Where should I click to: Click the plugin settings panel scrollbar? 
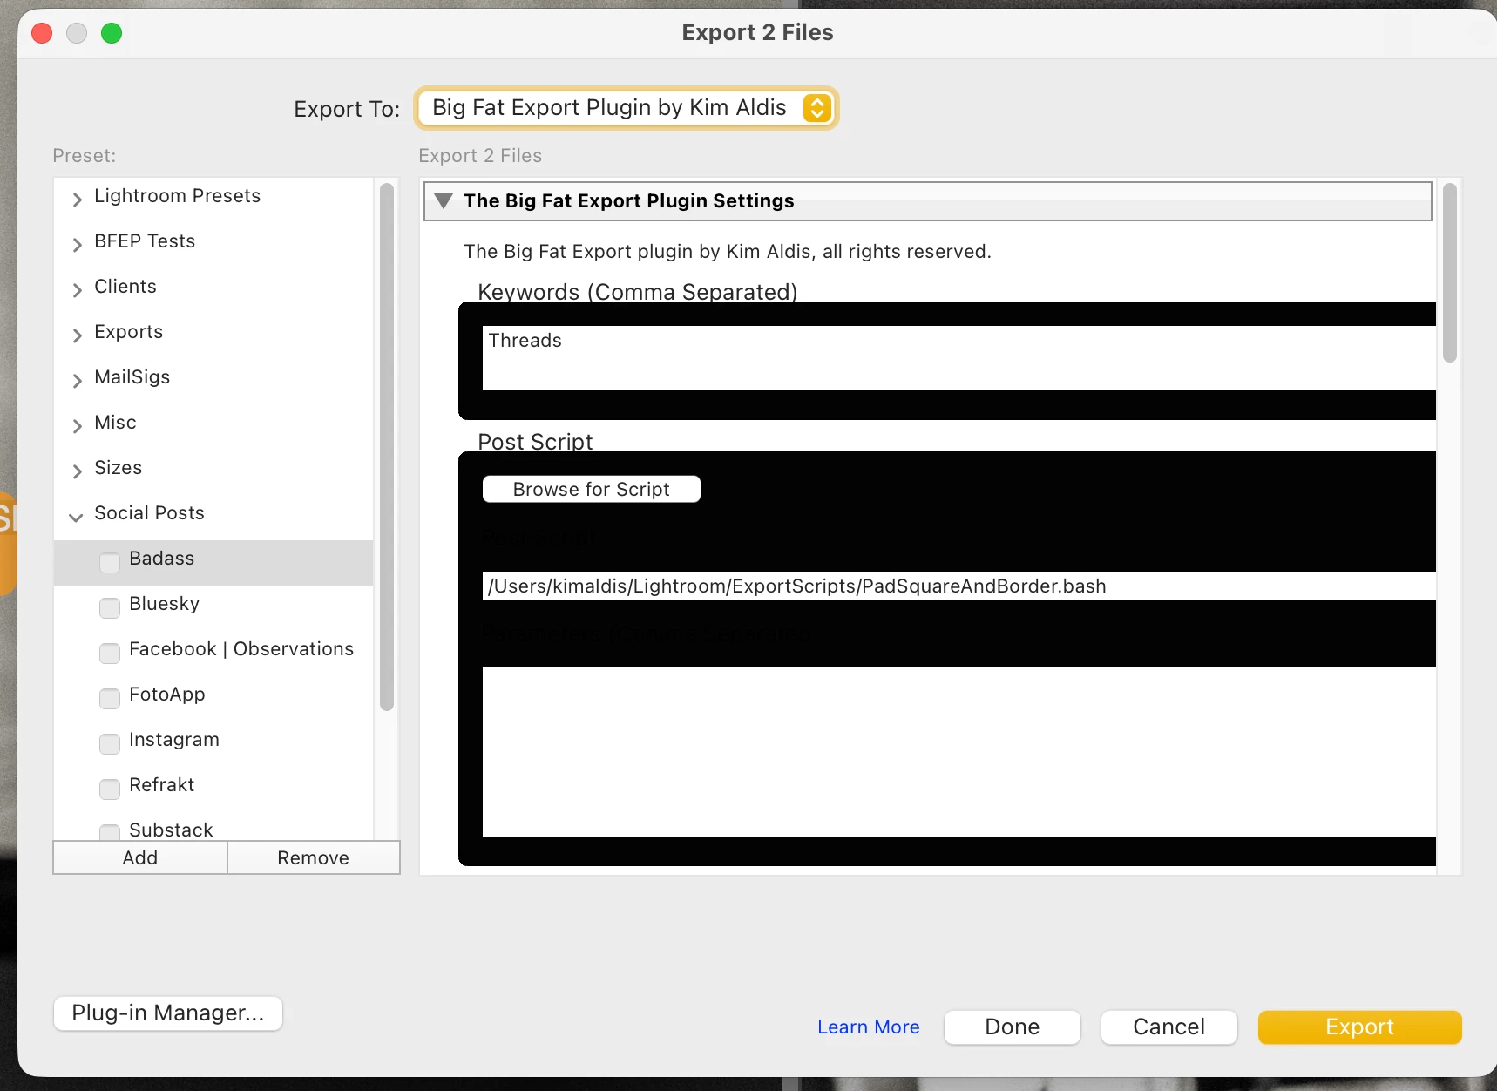(1450, 272)
